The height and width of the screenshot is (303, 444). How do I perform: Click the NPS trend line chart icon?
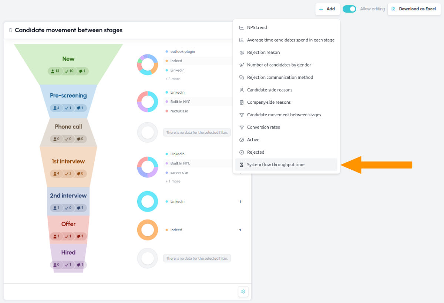pyautogui.click(x=242, y=27)
